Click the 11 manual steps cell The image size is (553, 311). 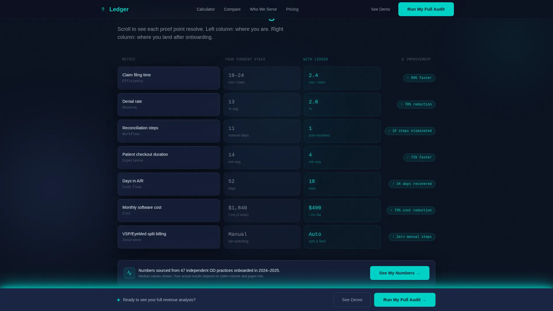tap(262, 131)
